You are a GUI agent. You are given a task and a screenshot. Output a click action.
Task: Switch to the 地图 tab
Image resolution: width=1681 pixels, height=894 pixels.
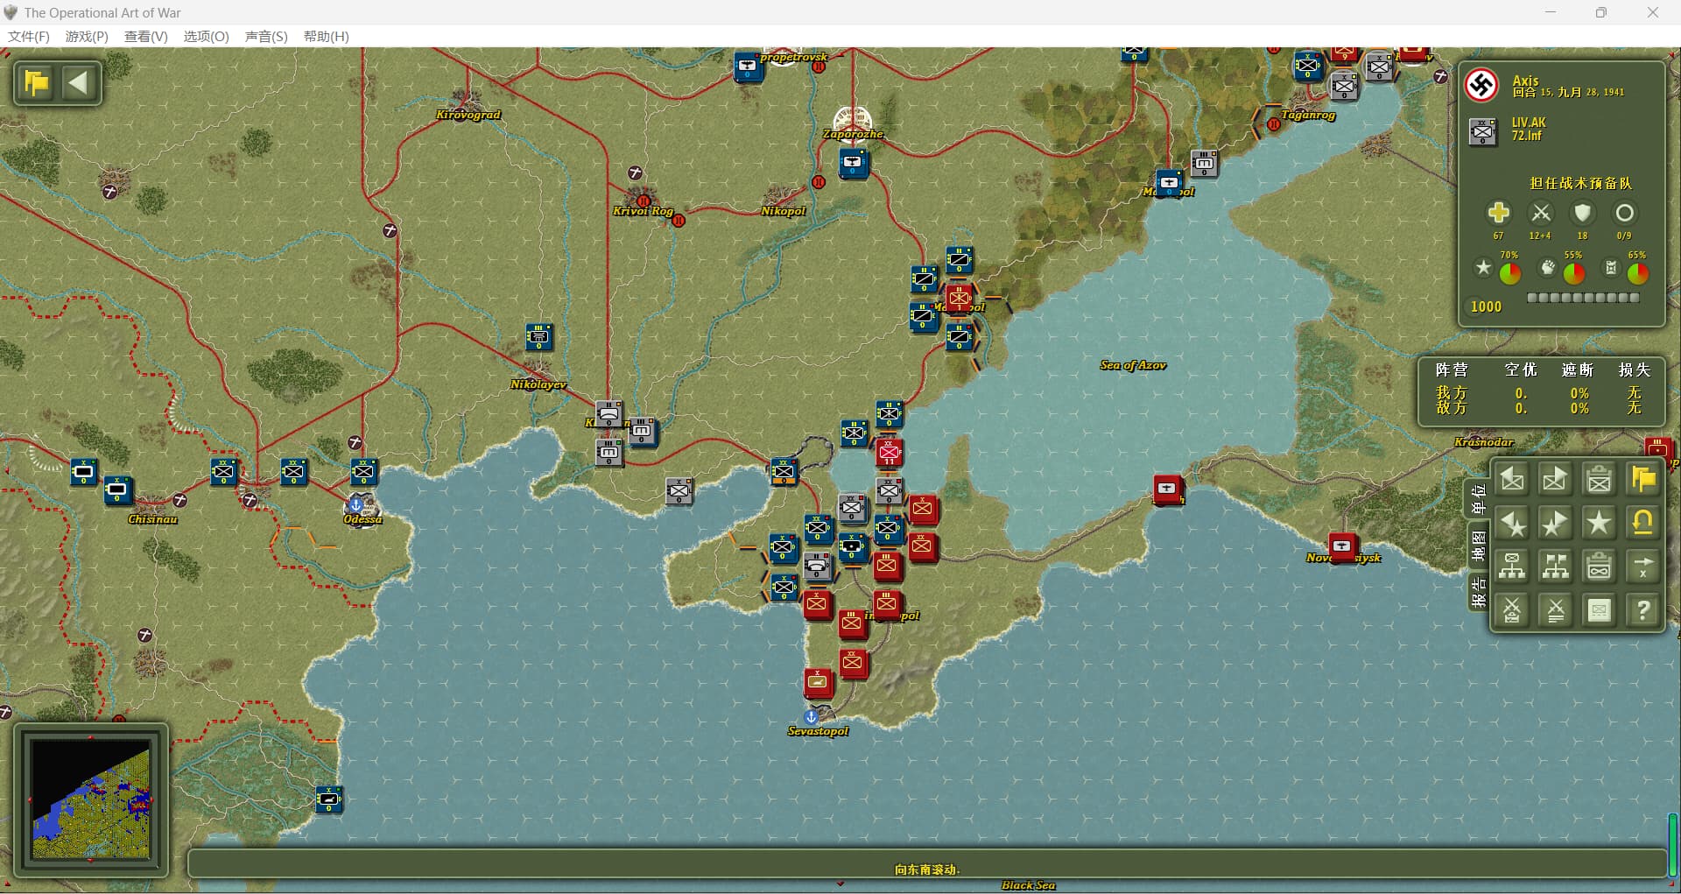click(x=1479, y=546)
